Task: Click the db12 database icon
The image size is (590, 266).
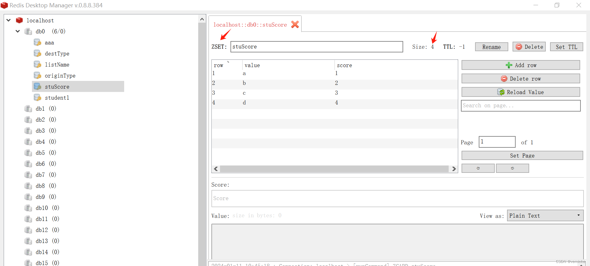Action: [x=28, y=230]
